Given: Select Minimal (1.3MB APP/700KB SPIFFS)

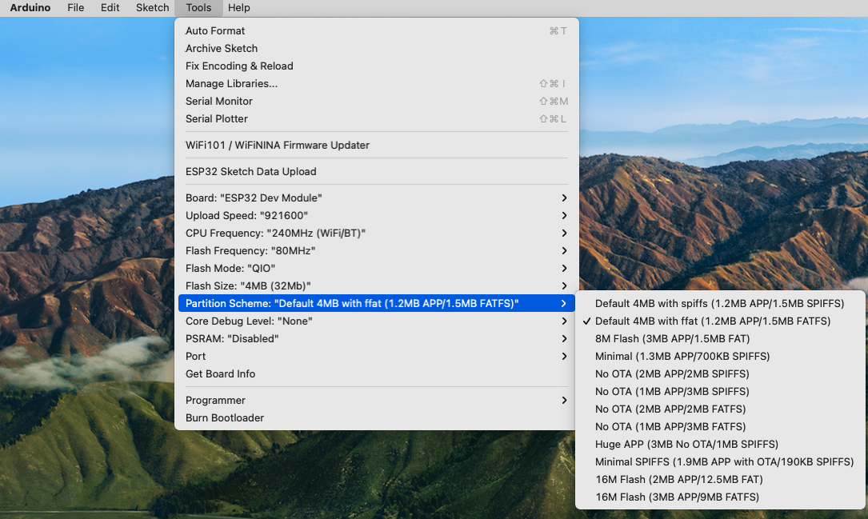Looking at the screenshot, I should tap(720, 357).
